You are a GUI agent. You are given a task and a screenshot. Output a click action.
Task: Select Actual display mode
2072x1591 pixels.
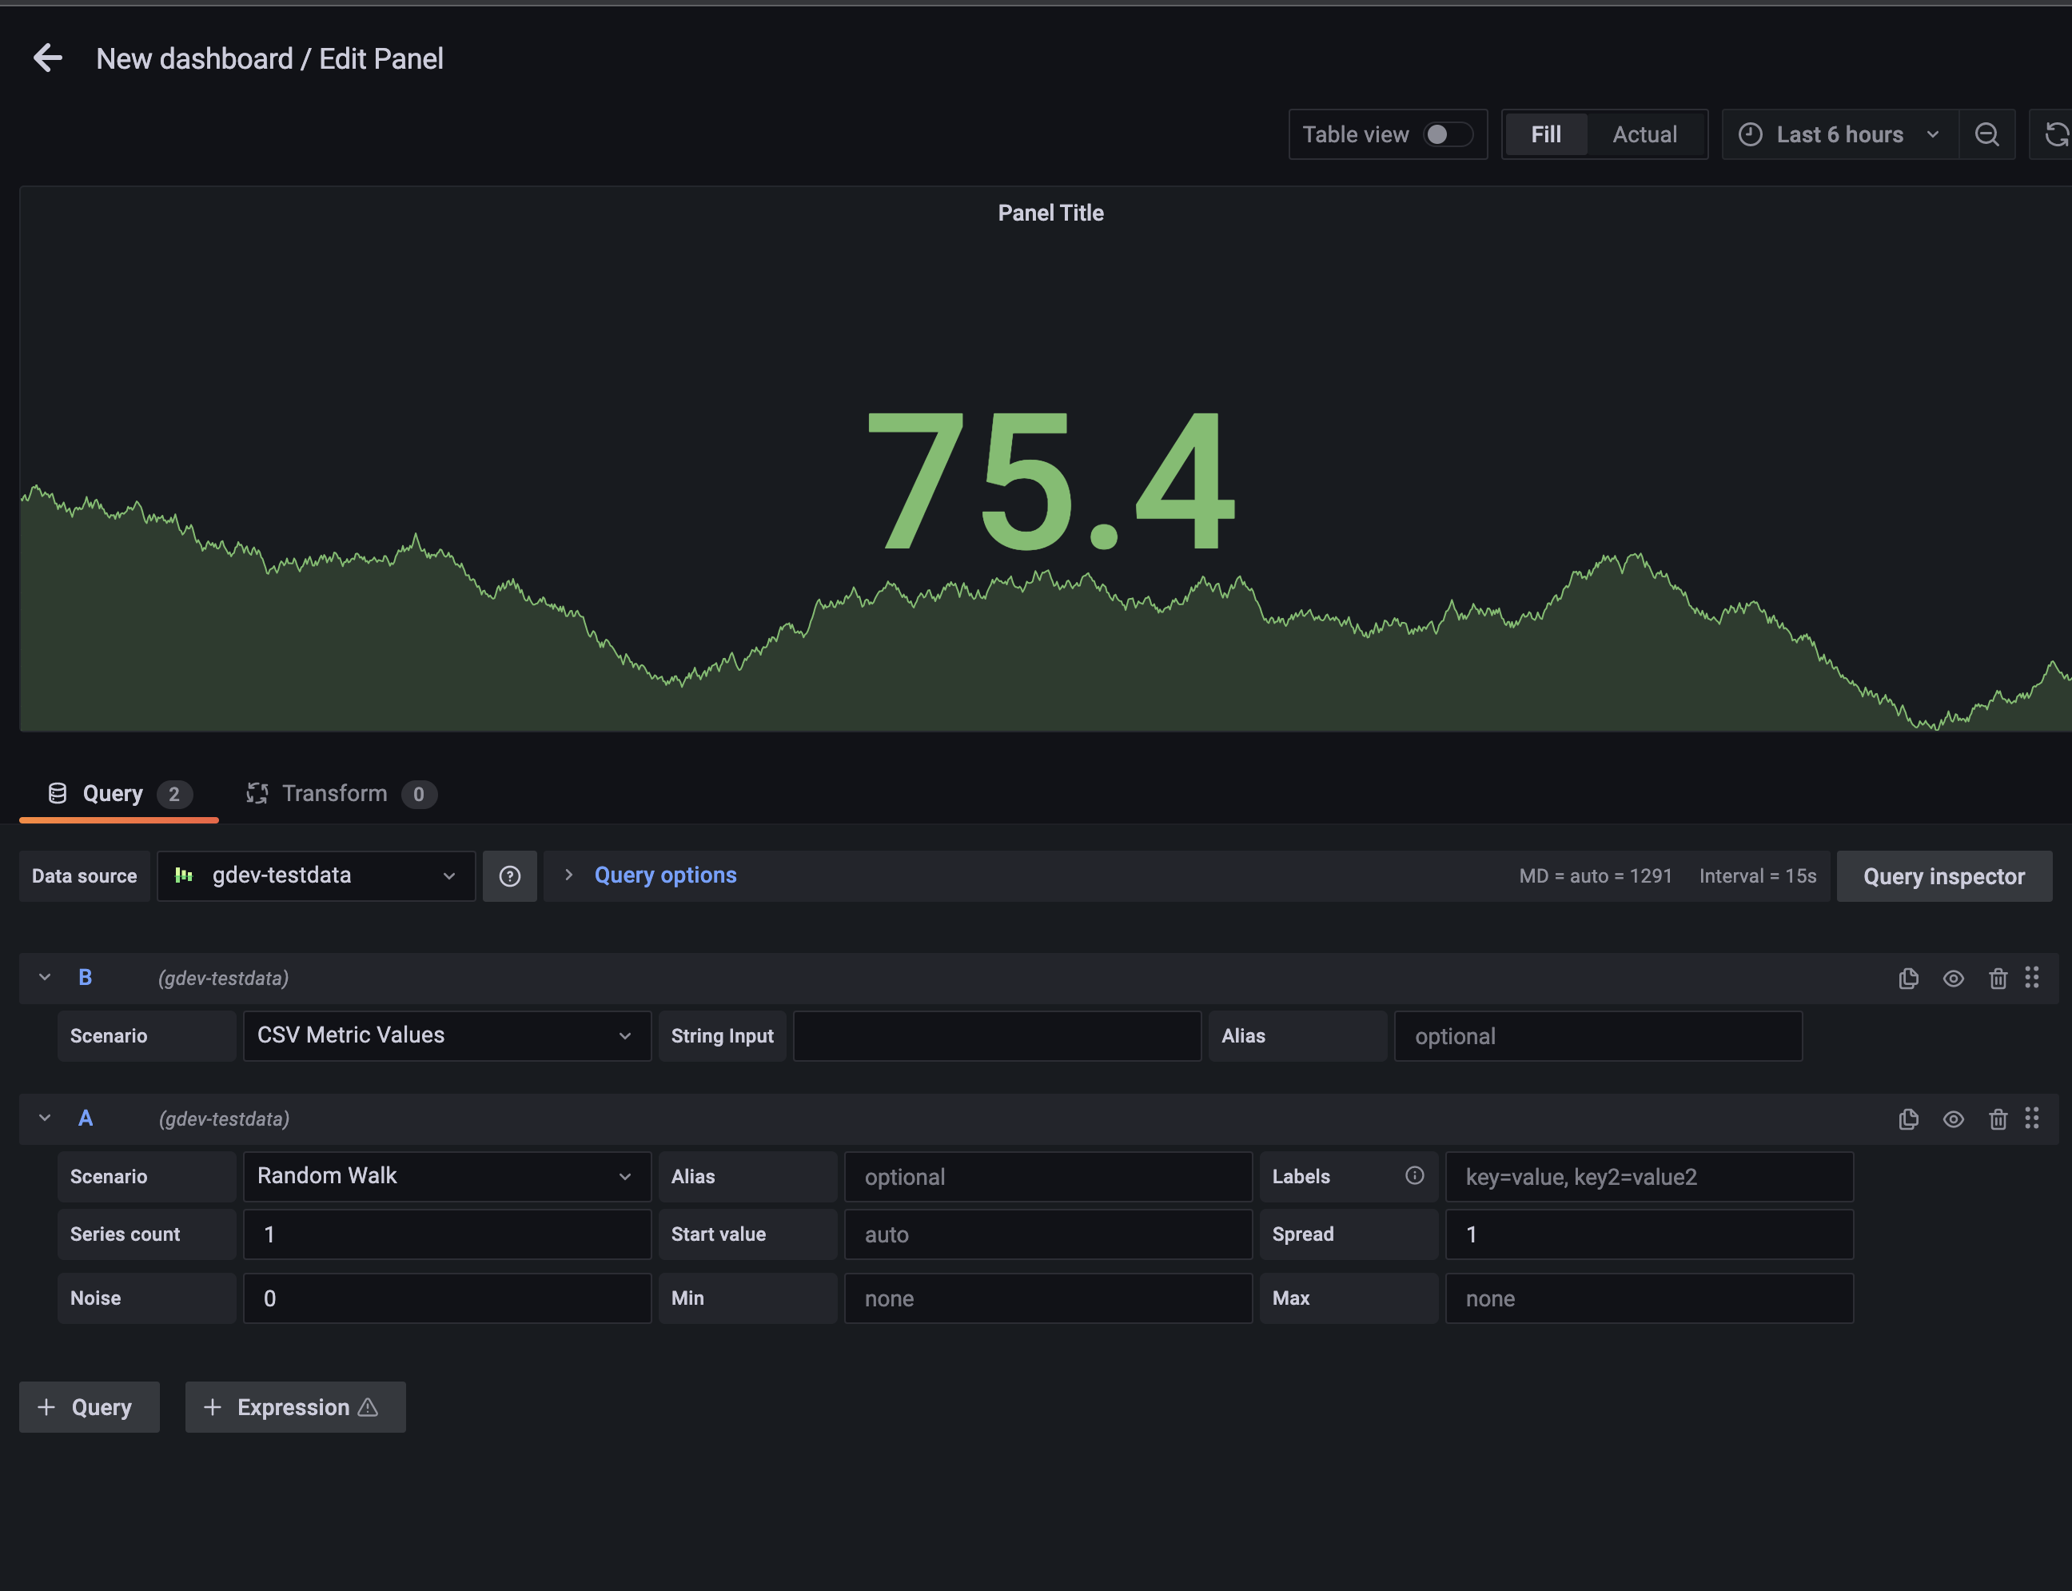coord(1644,134)
